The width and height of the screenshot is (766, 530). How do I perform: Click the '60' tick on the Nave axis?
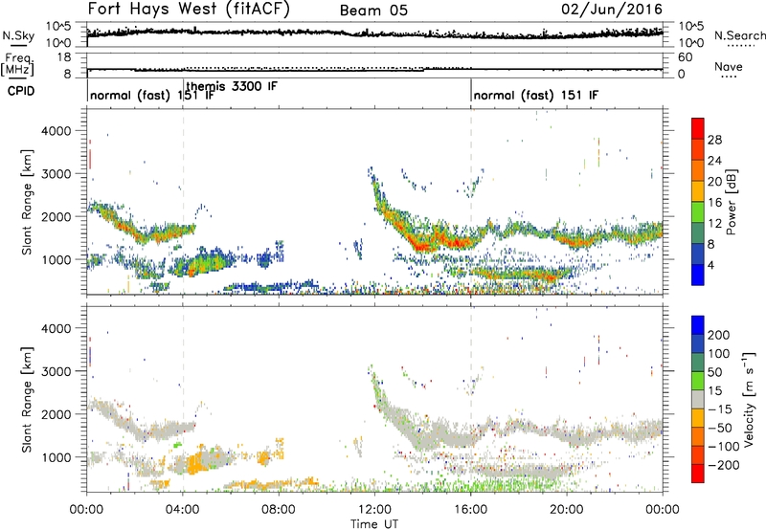coord(685,57)
